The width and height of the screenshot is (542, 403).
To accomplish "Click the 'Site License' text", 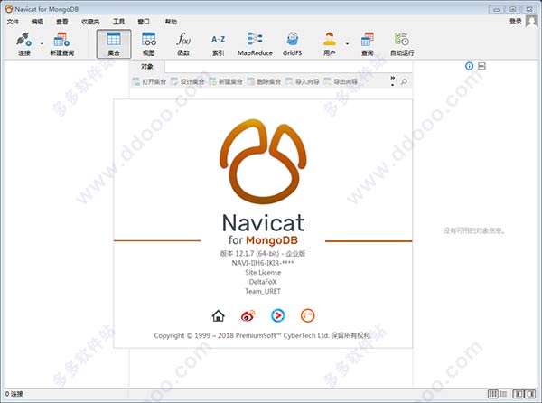I will click(x=263, y=272).
